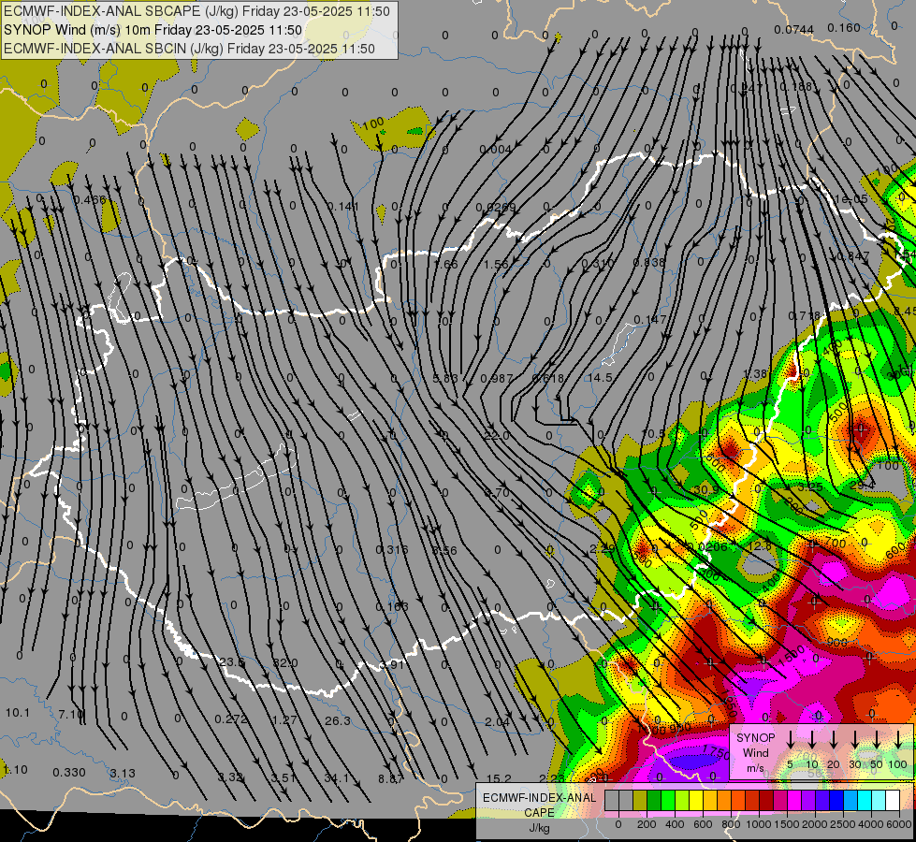The width and height of the screenshot is (916, 842).
Task: Click the 1500 contour label
Action: 791,656
